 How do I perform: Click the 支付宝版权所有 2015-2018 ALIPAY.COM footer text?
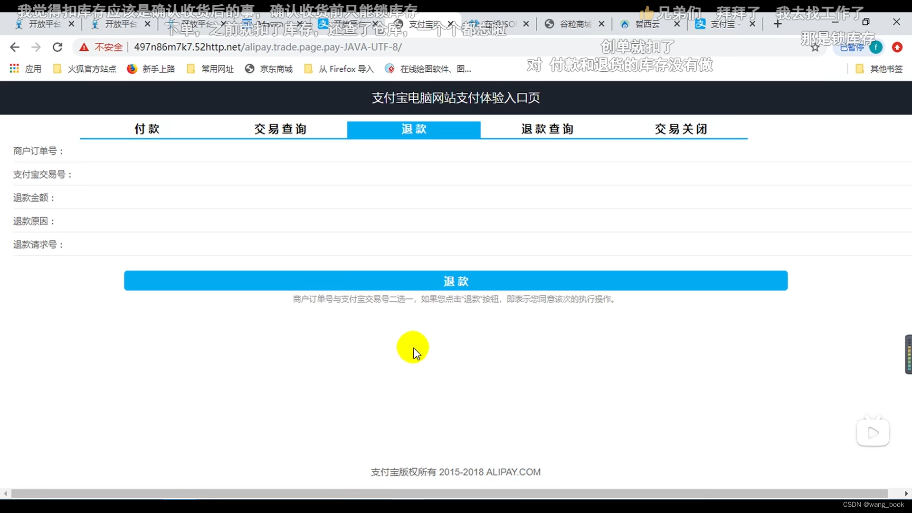tap(456, 472)
